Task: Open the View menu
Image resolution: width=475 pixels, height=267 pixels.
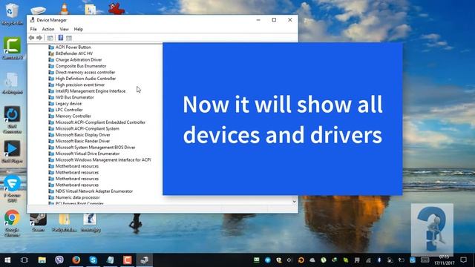Action: 64,29
